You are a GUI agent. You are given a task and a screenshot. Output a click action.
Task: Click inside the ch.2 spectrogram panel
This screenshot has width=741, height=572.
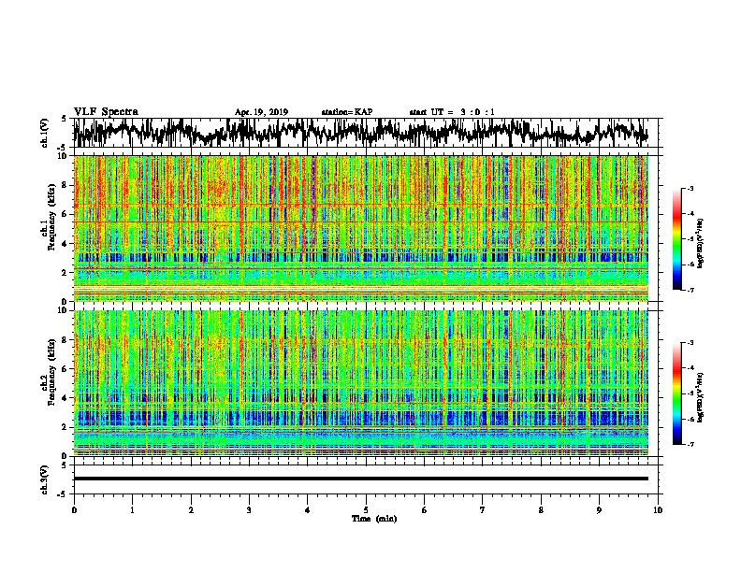pos(361,383)
